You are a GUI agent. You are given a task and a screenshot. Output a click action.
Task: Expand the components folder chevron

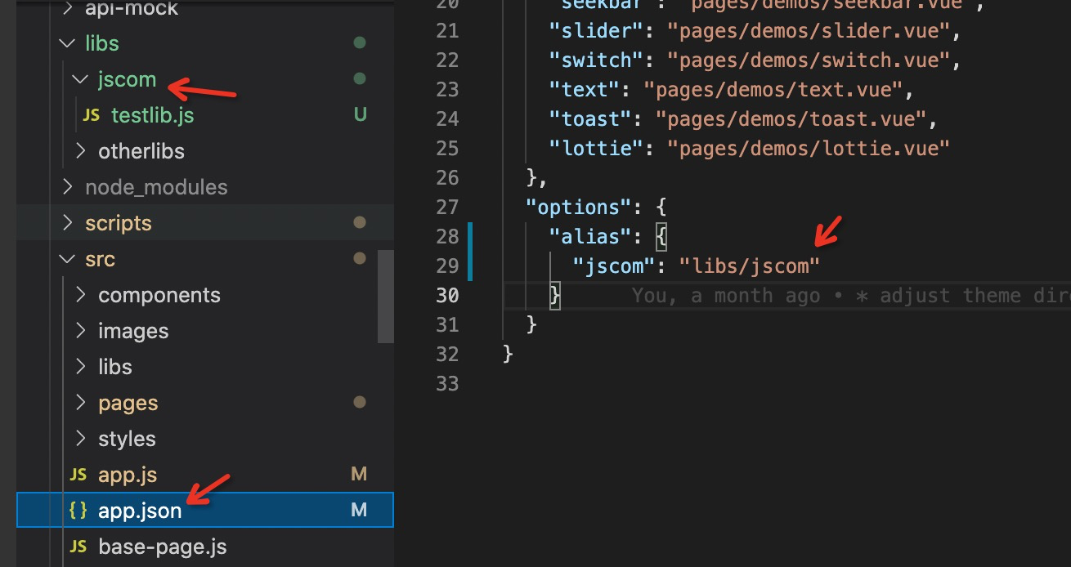pos(80,295)
